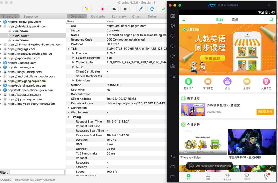Image resolution: width=278 pixels, height=183 pixels.
Task: Select https://app.yeshen.com host
Action: 24,58
